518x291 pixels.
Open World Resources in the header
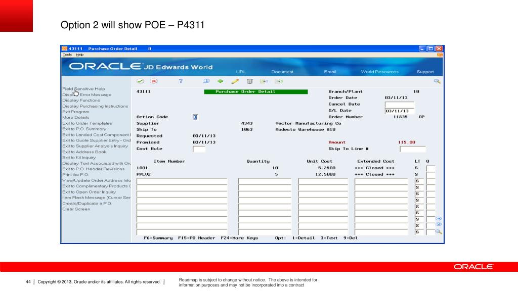click(379, 72)
